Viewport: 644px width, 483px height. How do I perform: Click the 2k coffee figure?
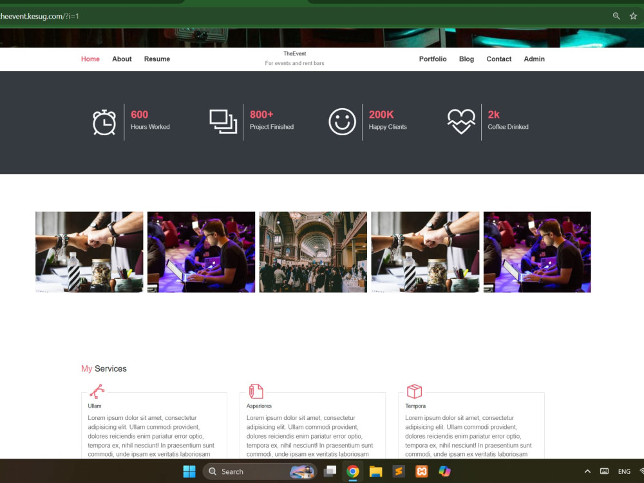493,115
